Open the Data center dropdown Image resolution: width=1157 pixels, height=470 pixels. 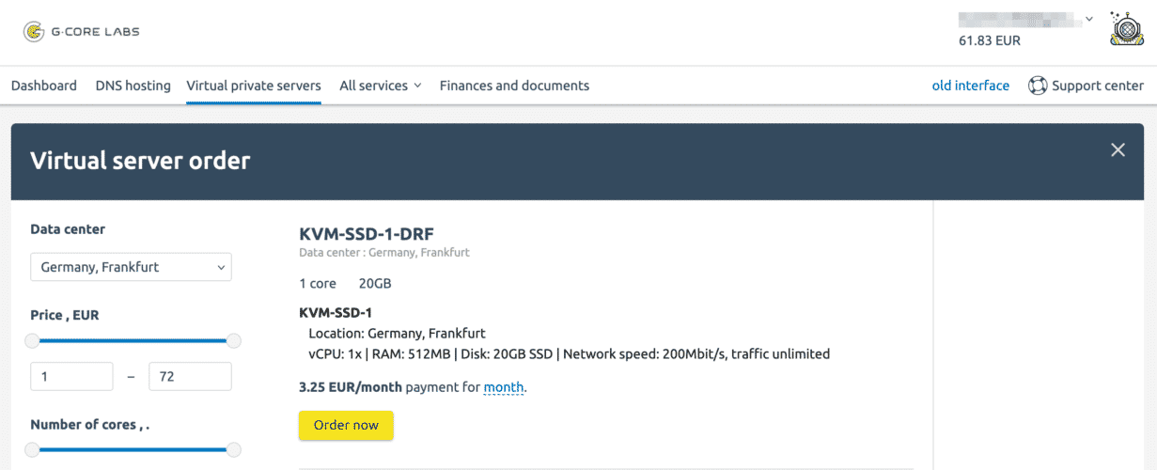point(131,267)
